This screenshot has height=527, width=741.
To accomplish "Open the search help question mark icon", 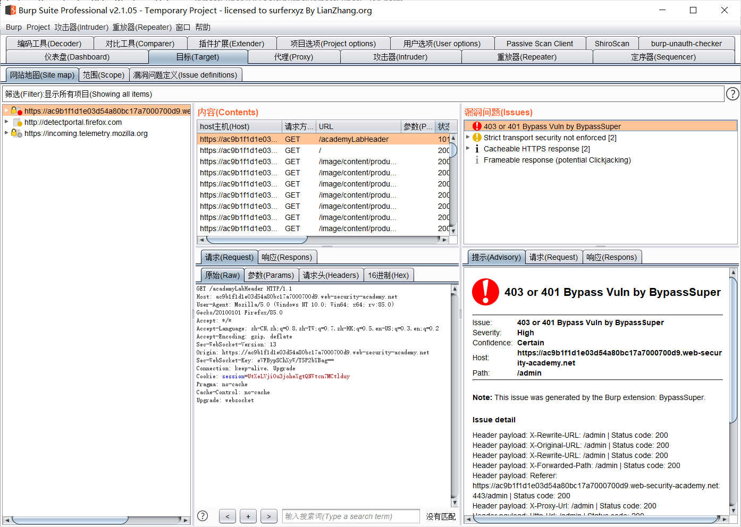I will pyautogui.click(x=203, y=516).
